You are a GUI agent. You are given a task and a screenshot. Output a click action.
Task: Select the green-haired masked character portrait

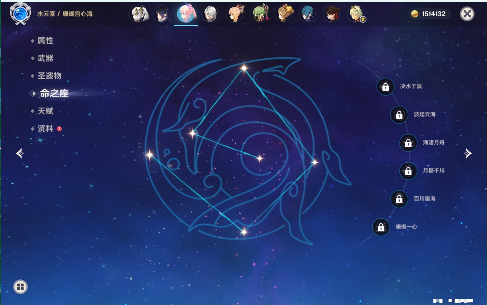click(x=260, y=14)
